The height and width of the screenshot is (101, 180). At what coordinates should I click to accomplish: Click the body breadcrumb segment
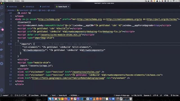[x=42, y=10]
